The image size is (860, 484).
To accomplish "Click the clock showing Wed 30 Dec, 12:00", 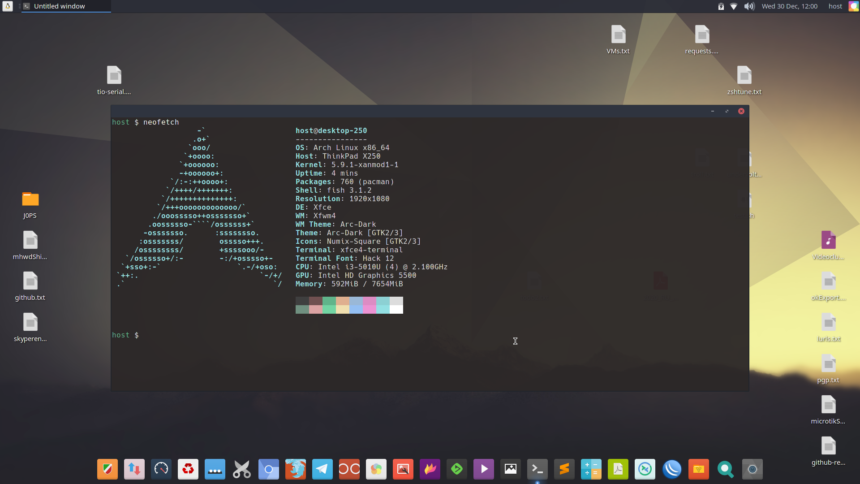I will [x=790, y=6].
